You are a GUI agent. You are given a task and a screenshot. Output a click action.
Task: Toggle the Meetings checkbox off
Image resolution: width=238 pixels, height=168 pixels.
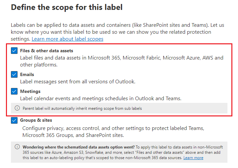click(x=14, y=91)
